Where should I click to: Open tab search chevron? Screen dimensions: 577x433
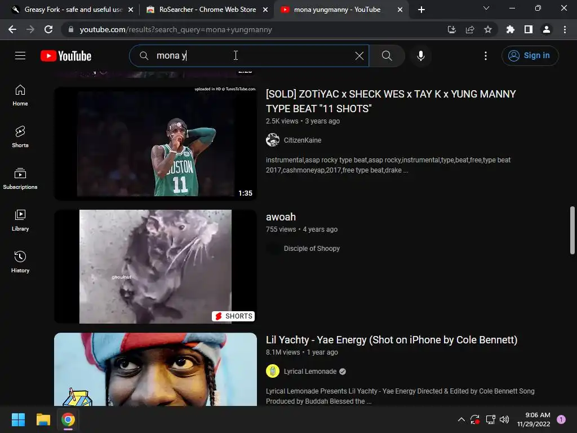(486, 8)
